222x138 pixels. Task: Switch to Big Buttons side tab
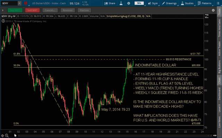pyautogui.click(x=219, y=67)
